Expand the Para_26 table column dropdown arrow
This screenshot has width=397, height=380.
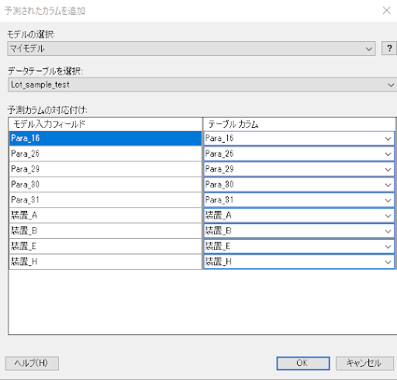388,154
